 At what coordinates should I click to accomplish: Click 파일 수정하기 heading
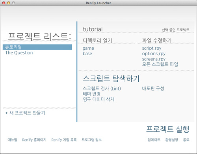coord(157,41)
